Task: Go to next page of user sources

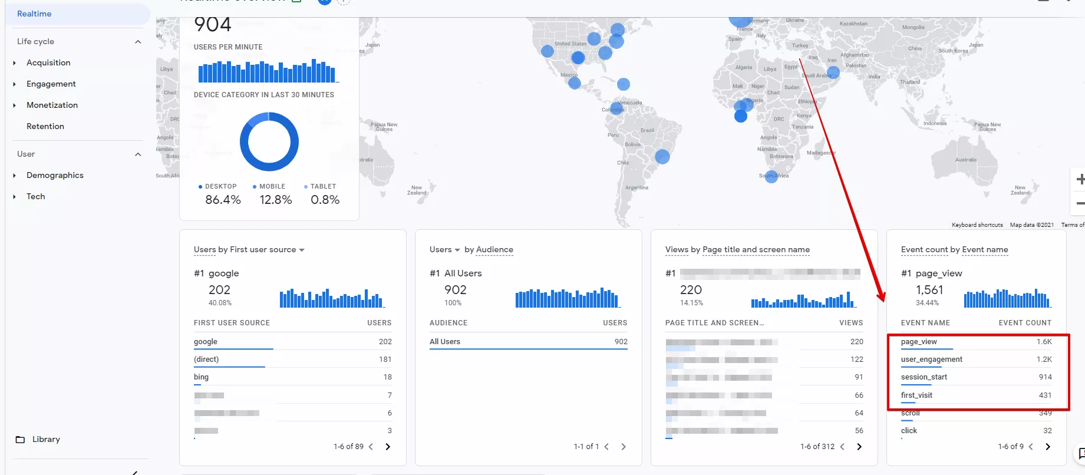Action: click(x=388, y=447)
